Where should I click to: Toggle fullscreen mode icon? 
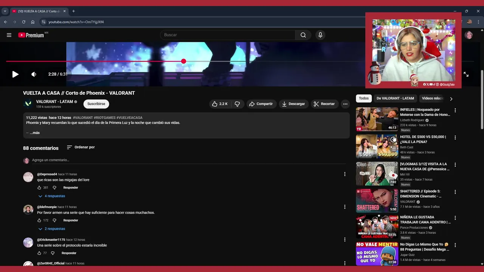point(466,74)
